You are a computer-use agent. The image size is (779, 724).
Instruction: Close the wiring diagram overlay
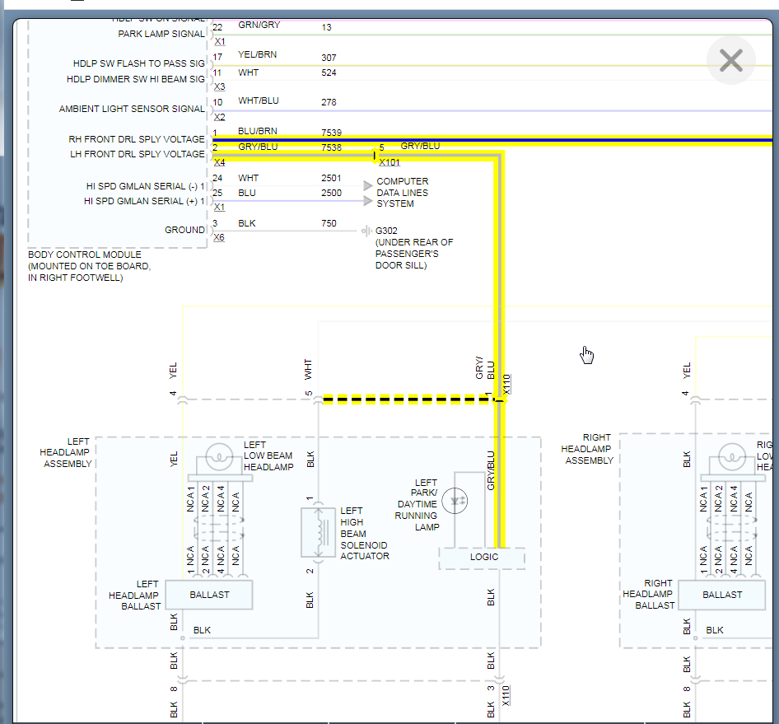tap(730, 61)
